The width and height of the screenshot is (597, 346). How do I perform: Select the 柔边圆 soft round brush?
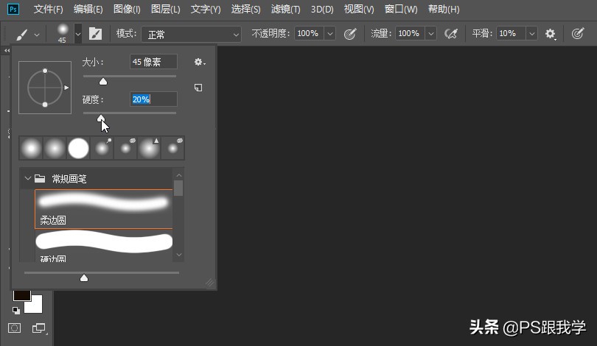[104, 209]
